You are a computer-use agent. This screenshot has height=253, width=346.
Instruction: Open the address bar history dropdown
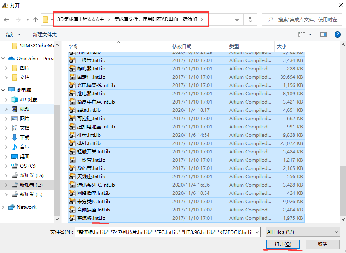237,20
